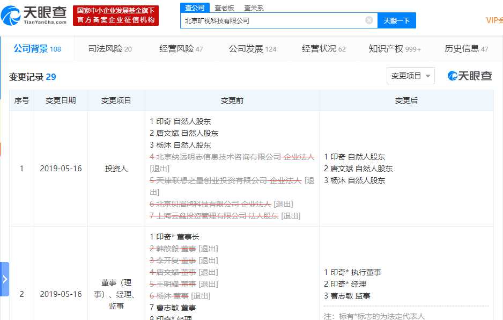
Task: Go to the 经营风险 section tab
Action: tap(181, 49)
